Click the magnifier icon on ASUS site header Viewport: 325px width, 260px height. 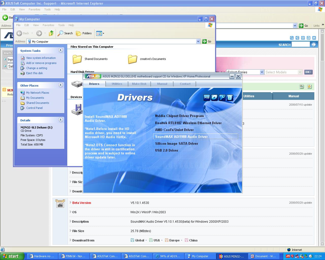[292, 38]
